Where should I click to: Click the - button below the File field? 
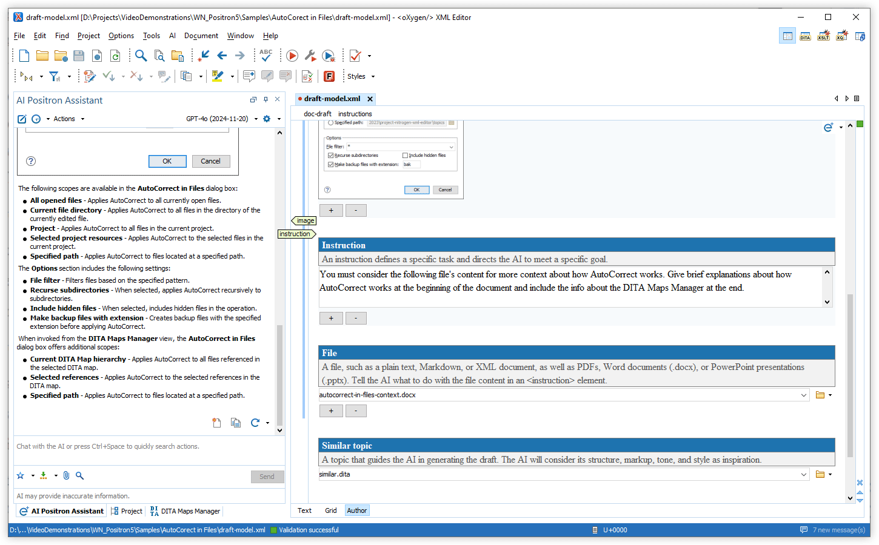pyautogui.click(x=356, y=411)
